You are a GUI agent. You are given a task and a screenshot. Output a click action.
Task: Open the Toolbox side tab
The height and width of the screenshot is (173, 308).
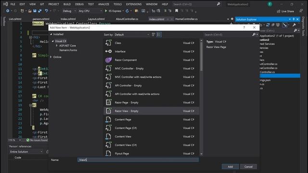point(4,21)
